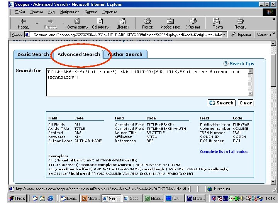Open the Вид menu

[51, 12]
